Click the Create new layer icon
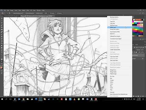Image resolution: width=146 pixels, height=110 pixels. [x=141, y=96]
